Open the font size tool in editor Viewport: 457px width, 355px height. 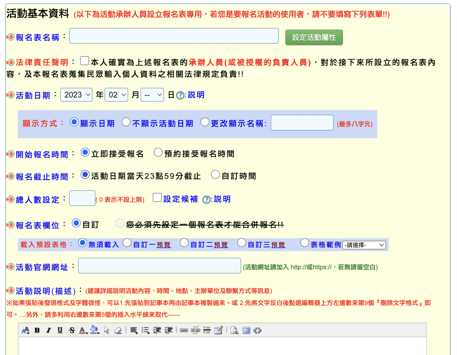[25, 330]
